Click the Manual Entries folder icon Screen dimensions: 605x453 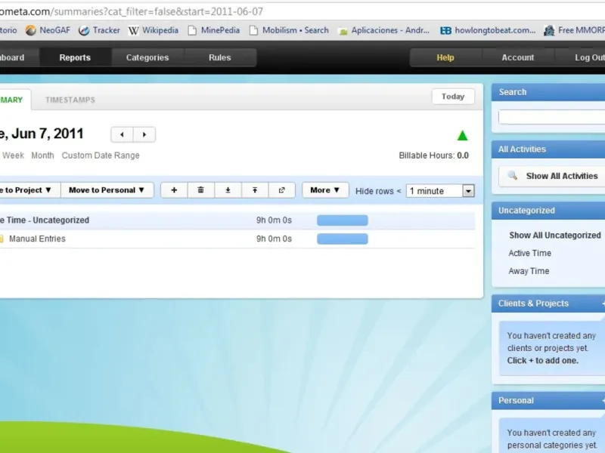(x=2, y=239)
